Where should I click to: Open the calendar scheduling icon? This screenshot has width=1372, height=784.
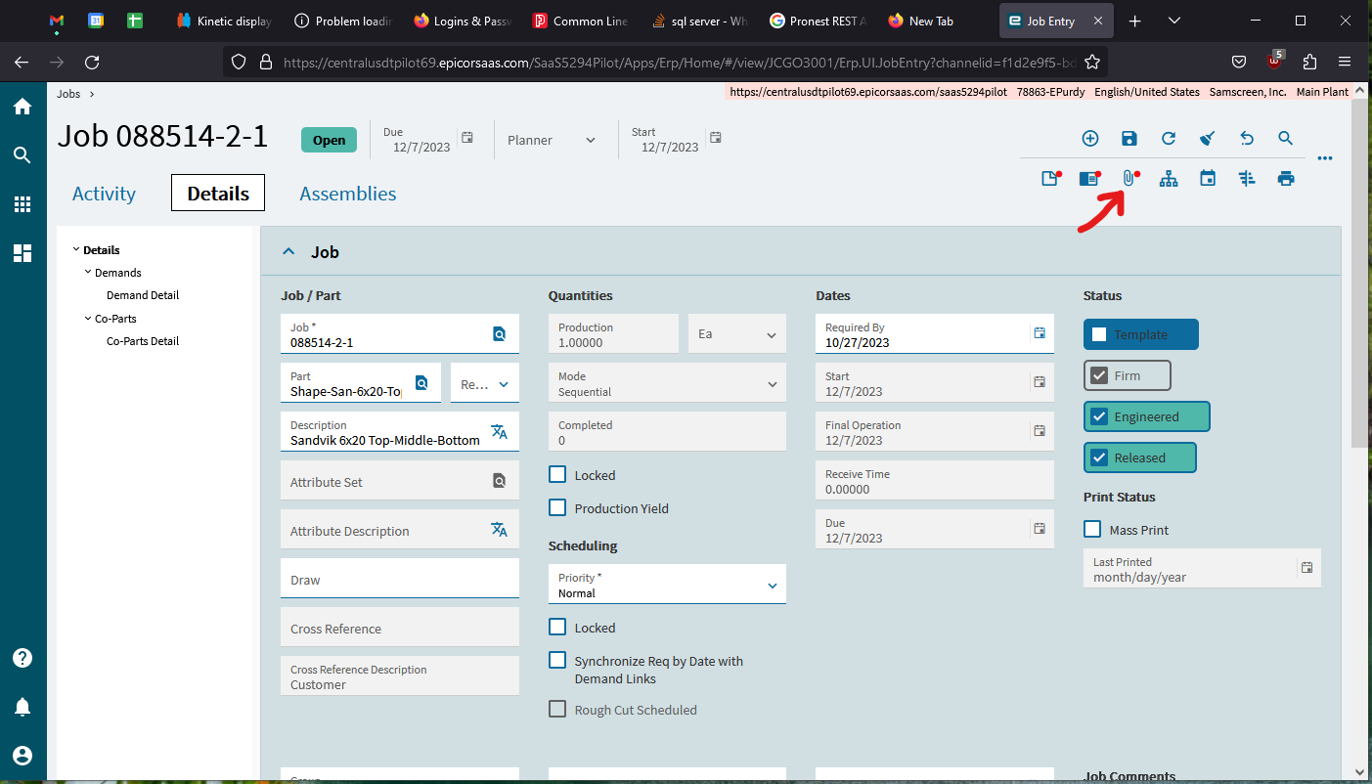[x=1208, y=178]
